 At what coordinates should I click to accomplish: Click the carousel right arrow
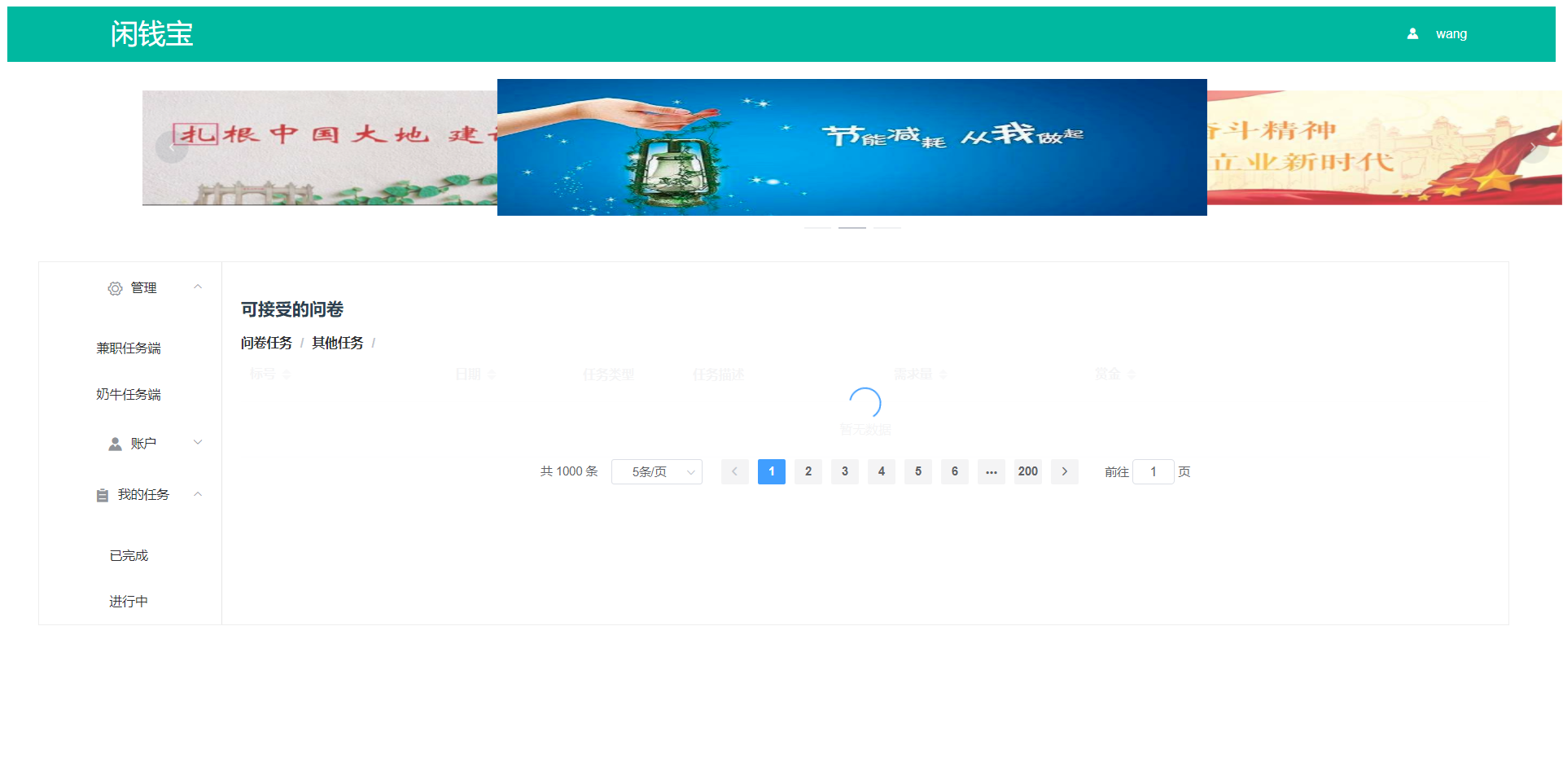[1534, 147]
